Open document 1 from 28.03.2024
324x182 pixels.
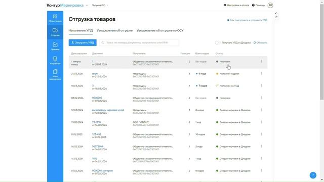click(93, 62)
